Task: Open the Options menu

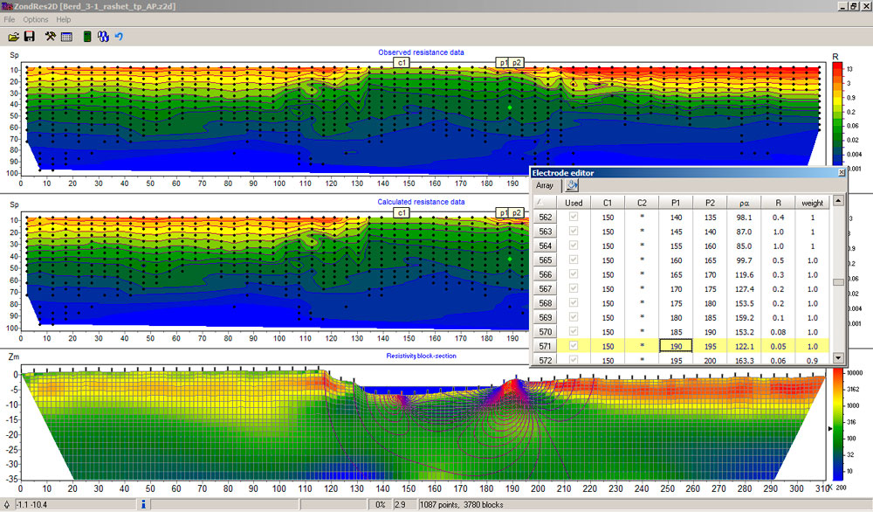Action: [x=36, y=19]
